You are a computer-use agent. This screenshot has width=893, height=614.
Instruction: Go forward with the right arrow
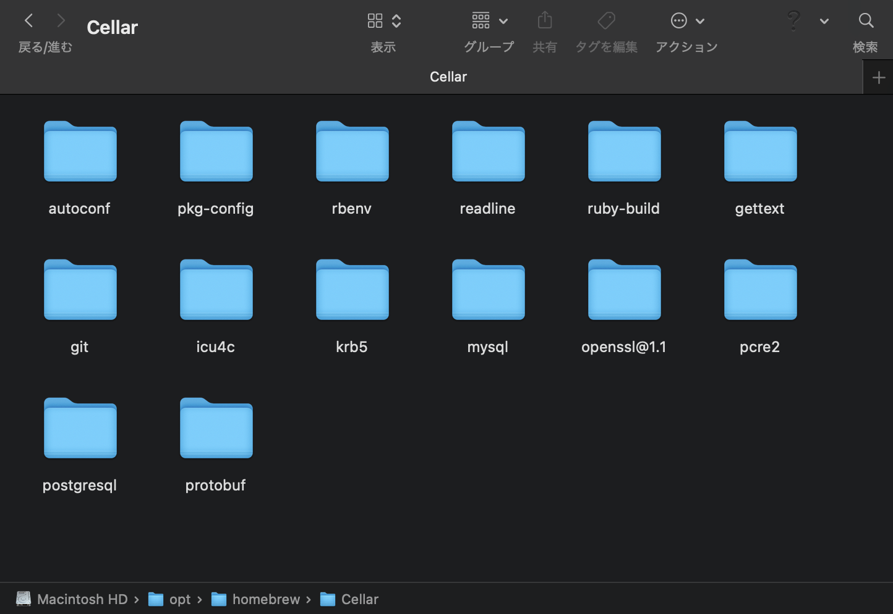tap(61, 21)
